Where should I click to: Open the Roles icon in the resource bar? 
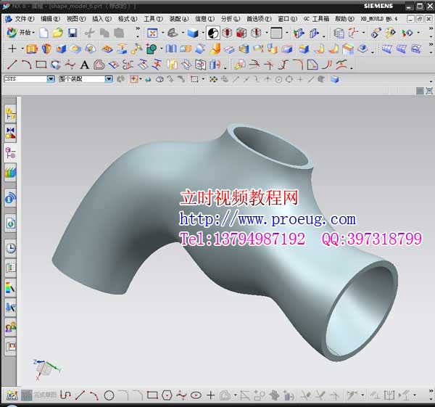[11, 327]
